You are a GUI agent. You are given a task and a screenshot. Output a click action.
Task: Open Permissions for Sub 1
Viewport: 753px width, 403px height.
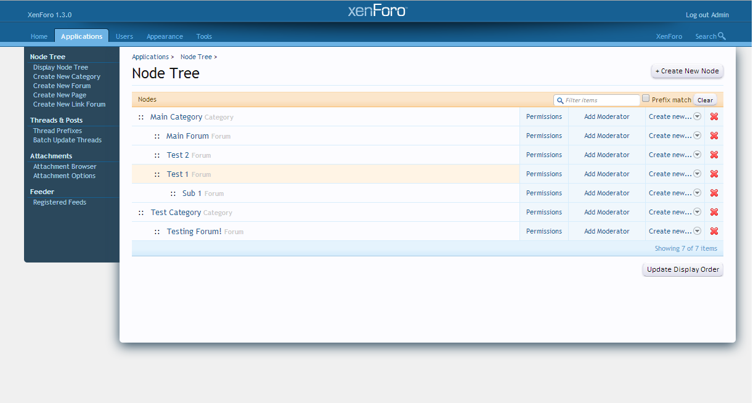[x=544, y=193]
